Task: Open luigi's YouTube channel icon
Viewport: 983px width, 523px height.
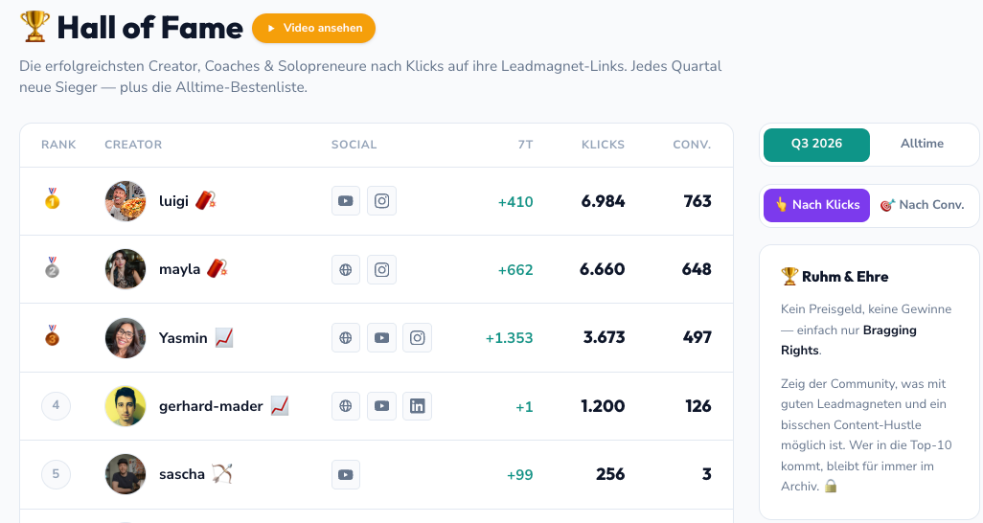Action: (346, 200)
